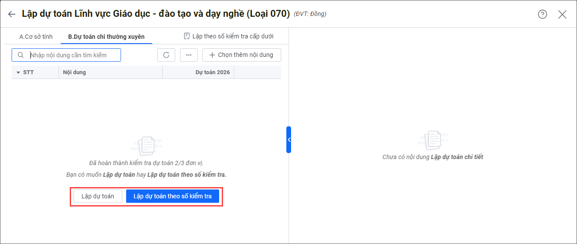Image resolution: width=577 pixels, height=244 pixels.
Task: Open Lập theo số kiểm tra cấp dưới
Action: (229, 36)
